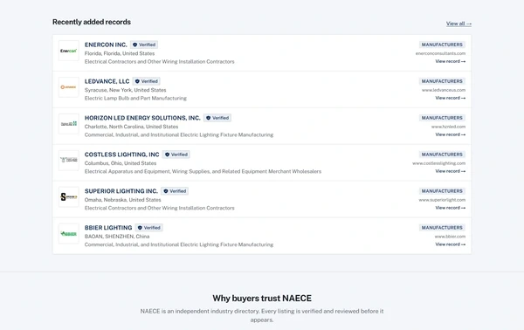Visit www.costlesslighting.com website link

438,163
